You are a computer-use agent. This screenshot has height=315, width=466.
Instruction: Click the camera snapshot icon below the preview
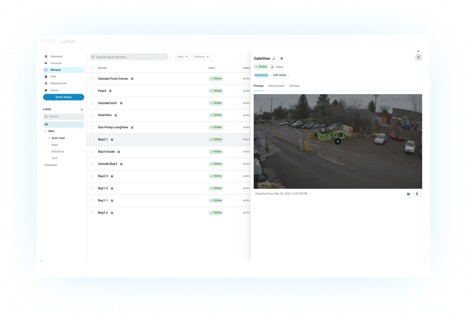coord(408,194)
